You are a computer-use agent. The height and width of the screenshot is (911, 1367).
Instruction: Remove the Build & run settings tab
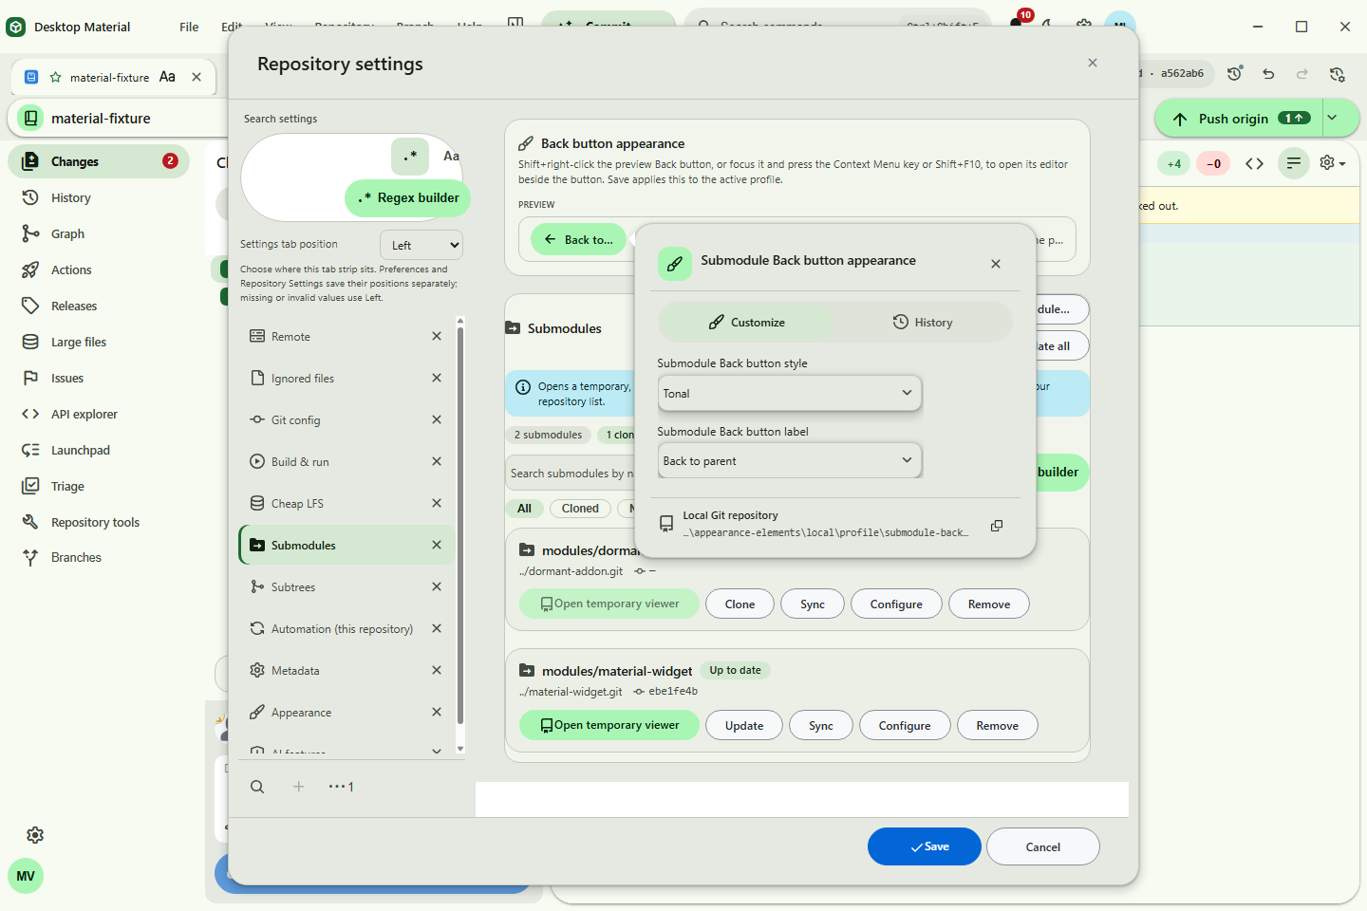pyautogui.click(x=437, y=461)
